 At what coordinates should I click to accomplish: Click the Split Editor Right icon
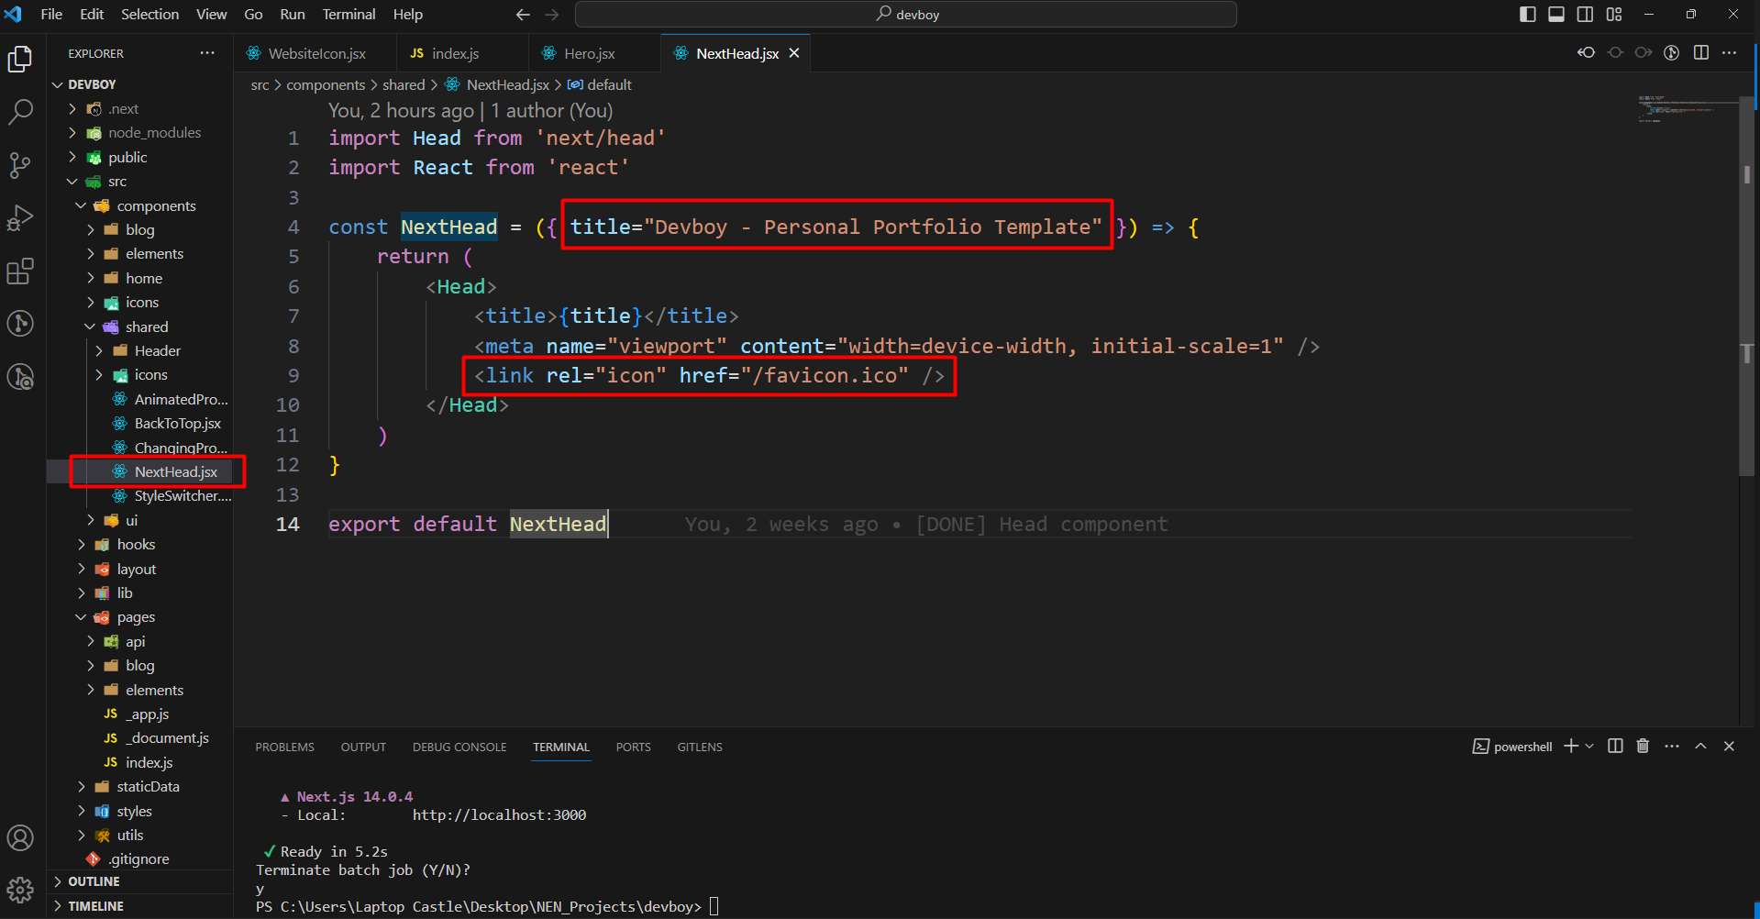1701,53
